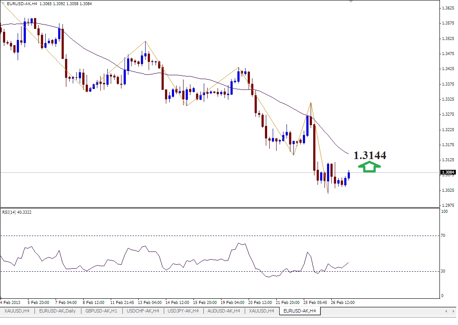Screen dimensions: 458x325
Task: Click the 1.3625 price on scale
Action: (449, 8)
